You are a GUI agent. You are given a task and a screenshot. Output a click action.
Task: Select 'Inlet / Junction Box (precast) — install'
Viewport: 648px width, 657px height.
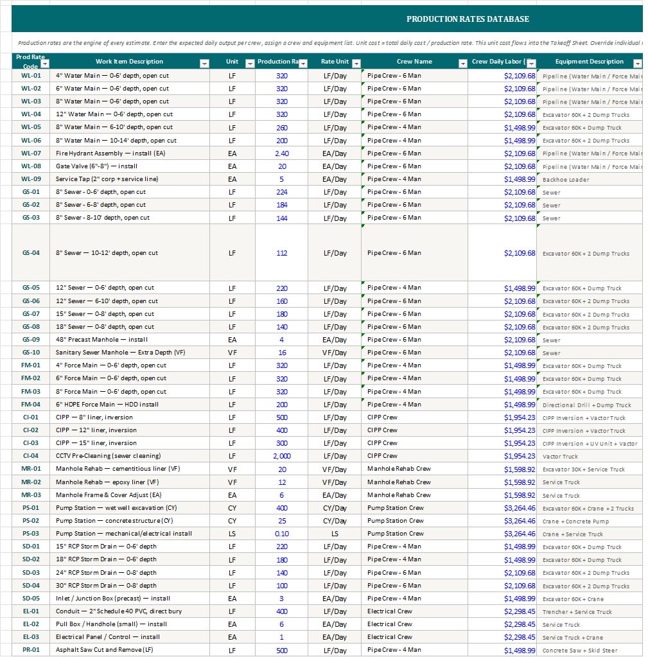tap(130, 599)
